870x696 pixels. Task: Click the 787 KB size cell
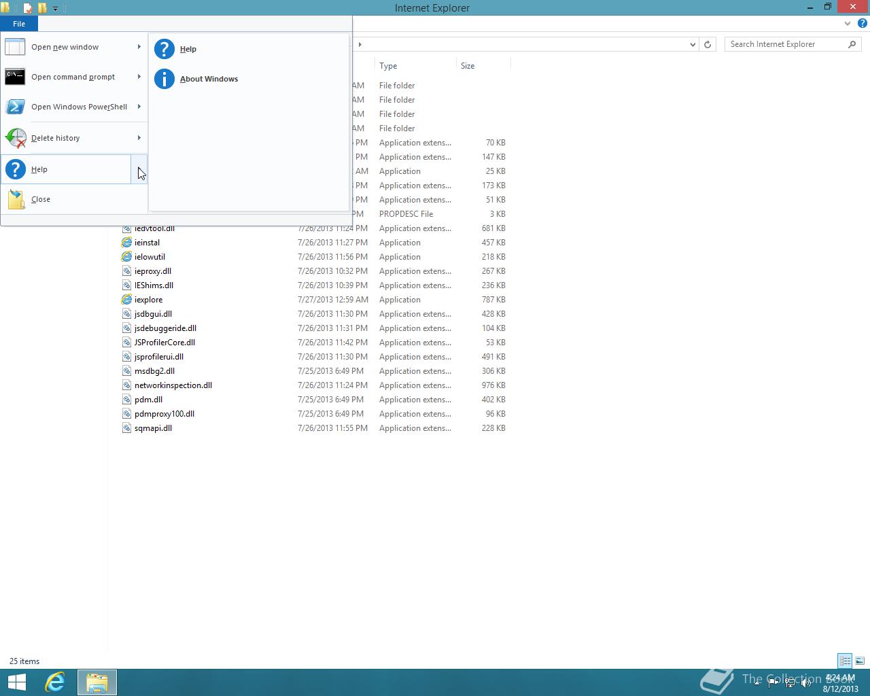[493, 300]
